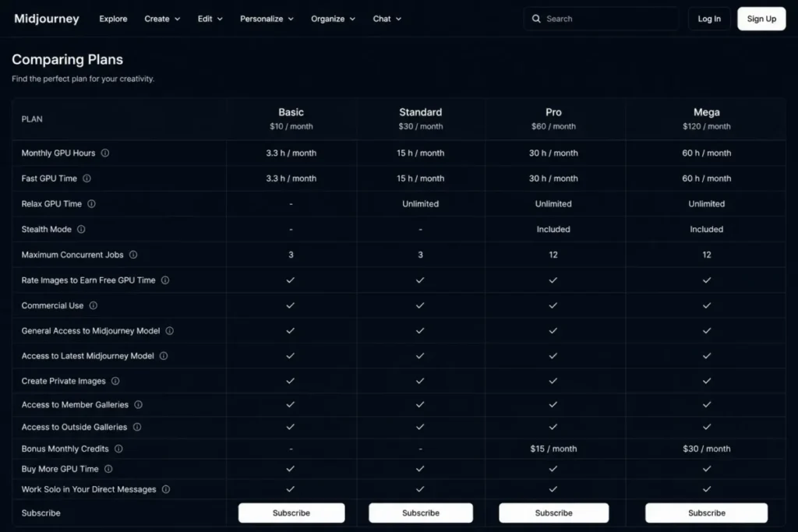This screenshot has width=798, height=532.
Task: Click the "$10 / month" price
Action: (291, 127)
